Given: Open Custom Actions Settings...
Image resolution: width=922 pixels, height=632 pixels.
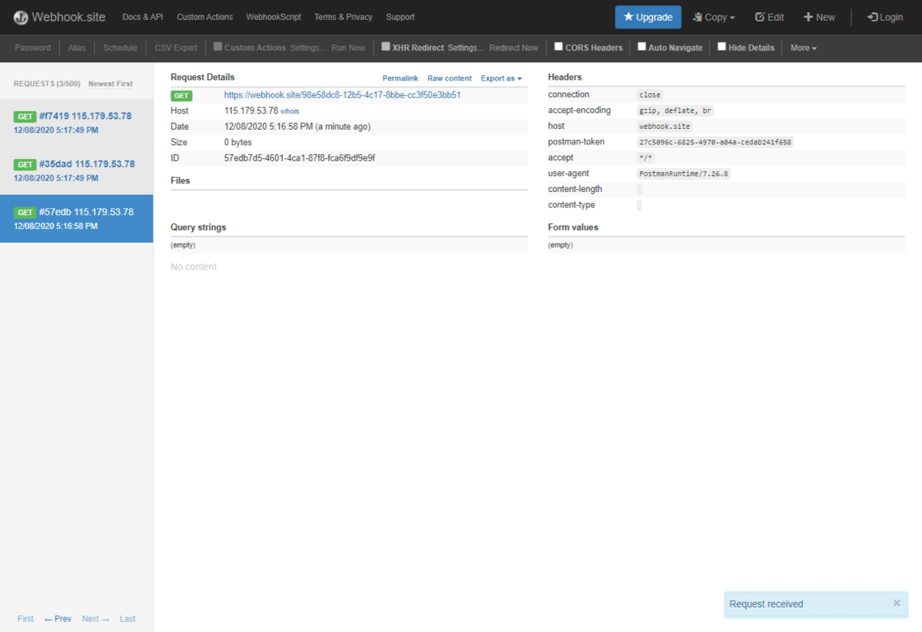Looking at the screenshot, I should (308, 48).
